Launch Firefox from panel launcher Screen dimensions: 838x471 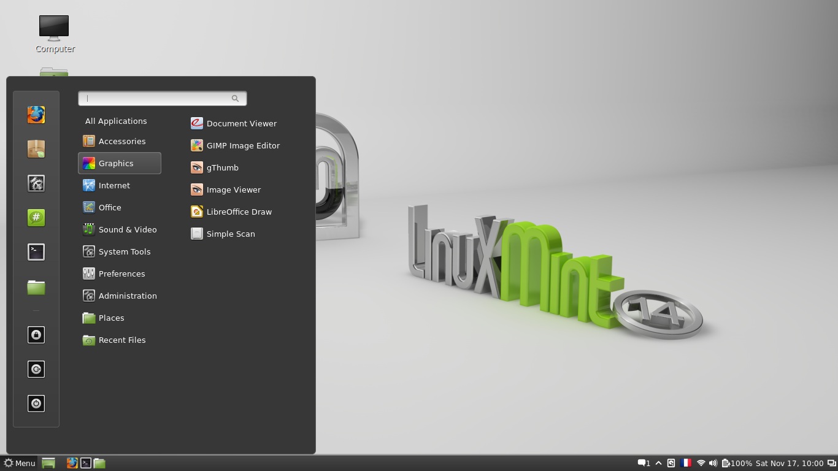72,463
